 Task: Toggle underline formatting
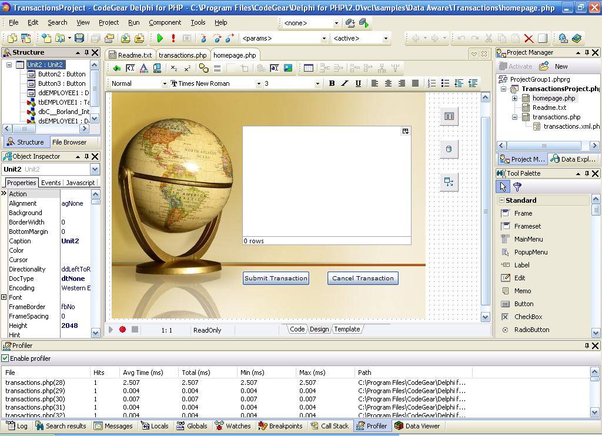click(358, 83)
